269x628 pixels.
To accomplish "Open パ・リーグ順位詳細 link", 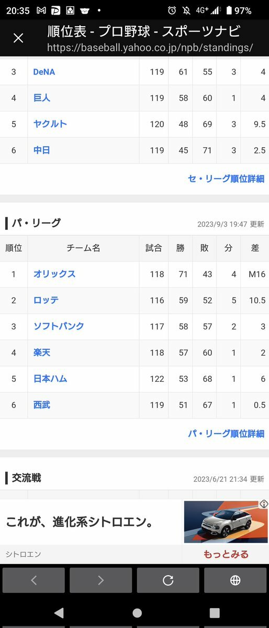I will [x=226, y=433].
